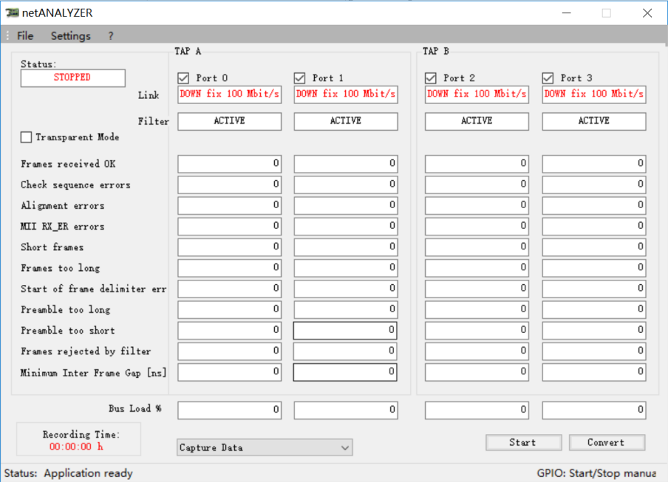Uncheck the Port 2 checkbox
Screen dimensions: 668x482
tap(430, 78)
